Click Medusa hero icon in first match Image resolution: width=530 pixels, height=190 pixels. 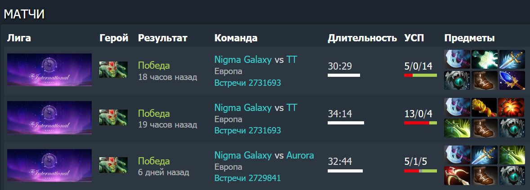pos(113,70)
